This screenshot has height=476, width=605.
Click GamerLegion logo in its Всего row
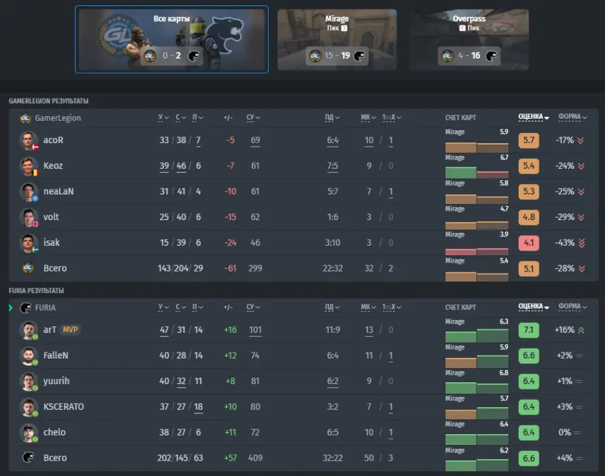[28, 267]
